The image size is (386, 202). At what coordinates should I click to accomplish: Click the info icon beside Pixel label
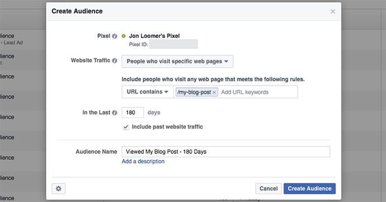coord(115,36)
